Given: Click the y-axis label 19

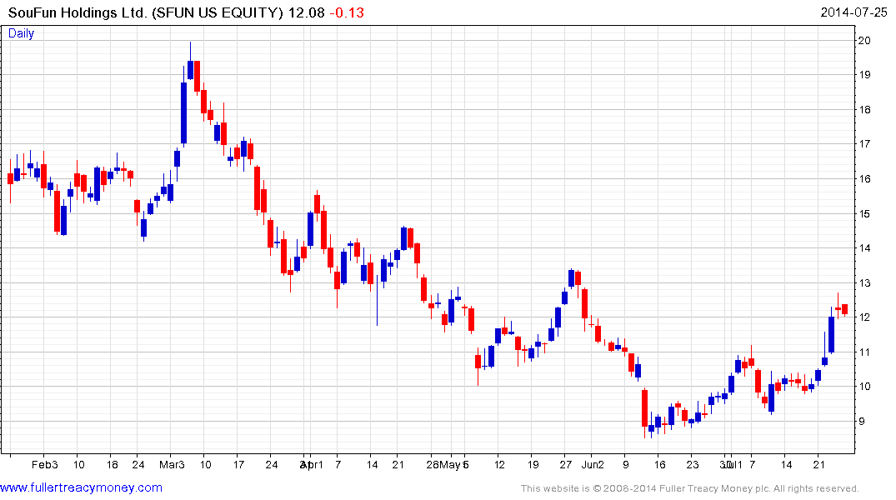Looking at the screenshot, I should coord(864,75).
